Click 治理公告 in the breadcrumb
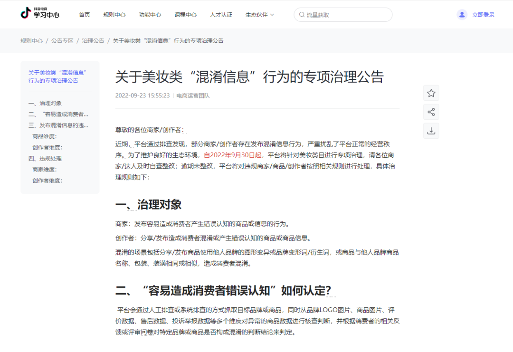This screenshot has height=352, width=513. point(93,41)
